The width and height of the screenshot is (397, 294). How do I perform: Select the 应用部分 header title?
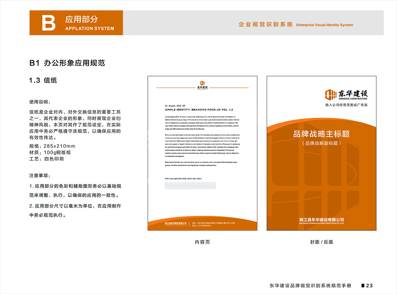(82, 19)
